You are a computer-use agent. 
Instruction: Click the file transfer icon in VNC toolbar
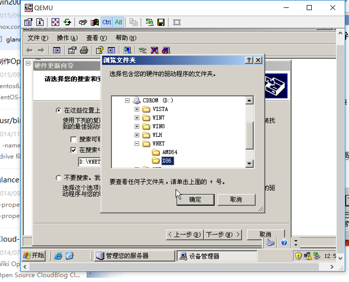click(x=133, y=22)
